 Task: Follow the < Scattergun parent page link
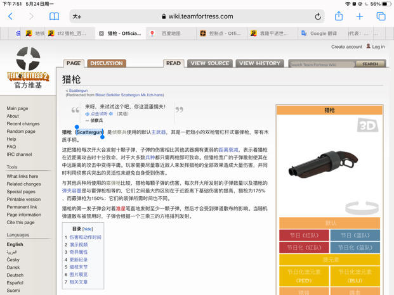point(78,91)
